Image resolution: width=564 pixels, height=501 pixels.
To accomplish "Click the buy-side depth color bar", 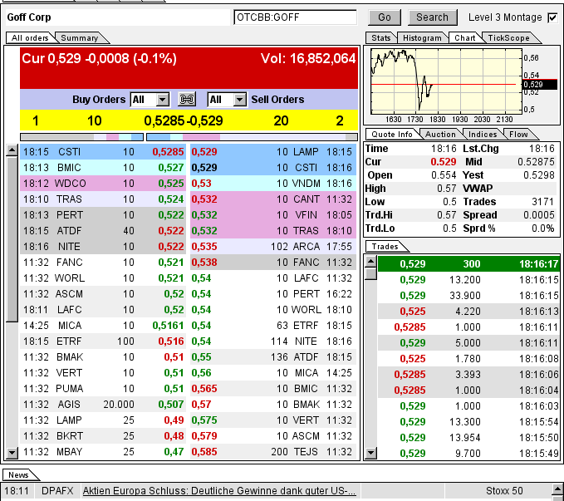I will click(82, 137).
